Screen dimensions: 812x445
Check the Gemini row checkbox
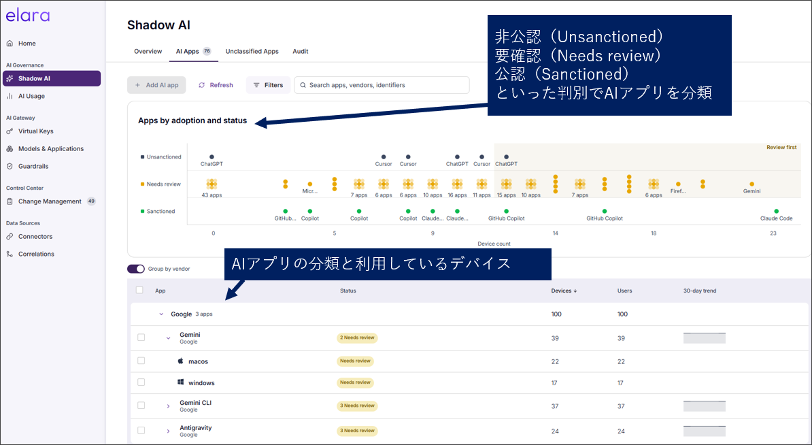point(141,337)
